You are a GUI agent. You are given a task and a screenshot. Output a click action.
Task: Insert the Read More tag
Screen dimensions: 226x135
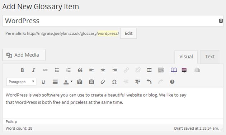(x=149, y=70)
